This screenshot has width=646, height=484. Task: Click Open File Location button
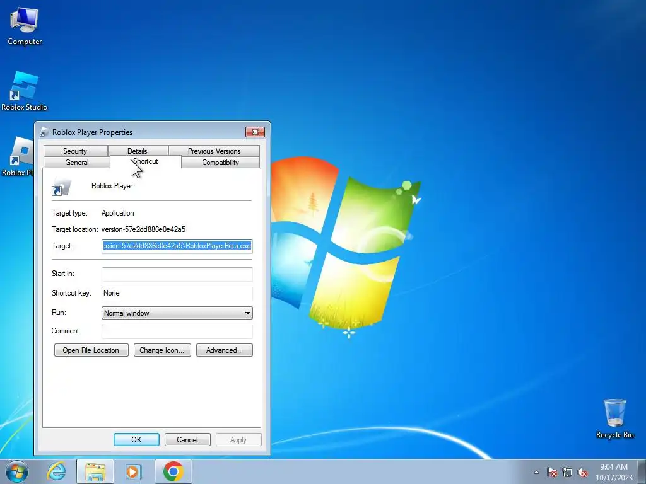click(91, 350)
